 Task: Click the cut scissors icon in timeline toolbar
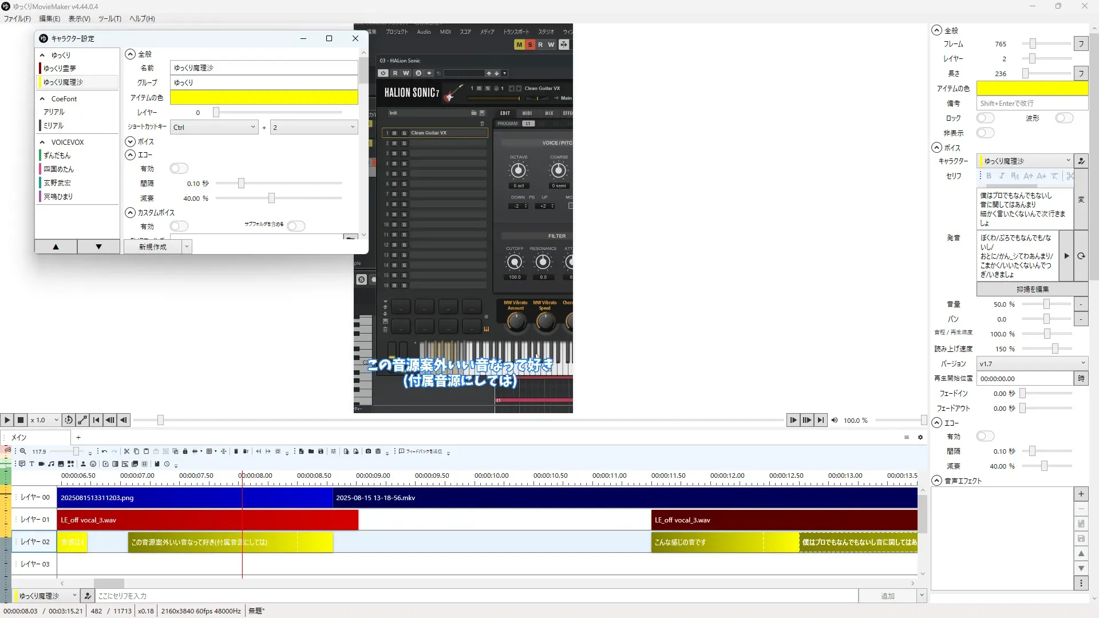coord(126,451)
